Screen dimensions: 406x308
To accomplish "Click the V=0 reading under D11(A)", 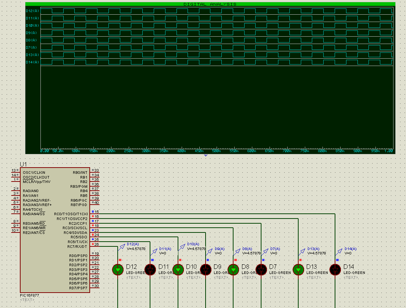I will click(163, 253).
